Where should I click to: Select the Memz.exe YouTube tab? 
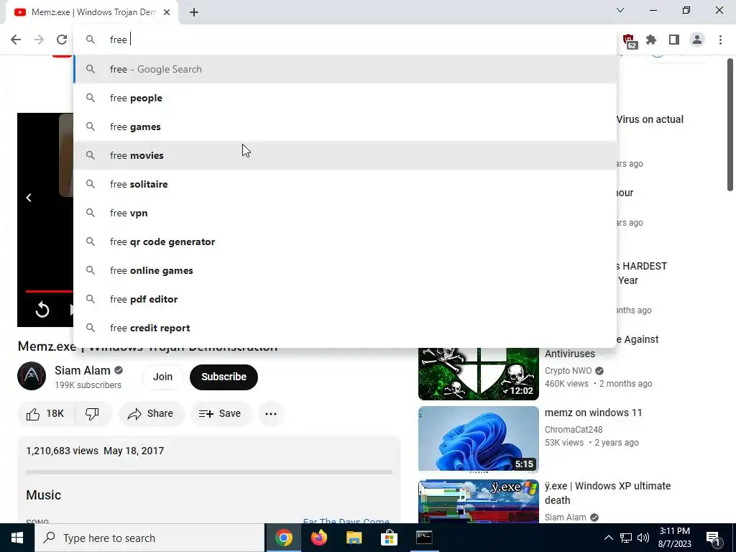[x=91, y=12]
